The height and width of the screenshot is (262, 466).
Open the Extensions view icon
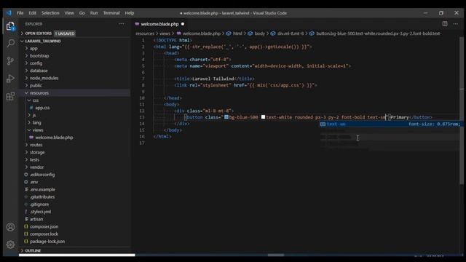(10, 96)
